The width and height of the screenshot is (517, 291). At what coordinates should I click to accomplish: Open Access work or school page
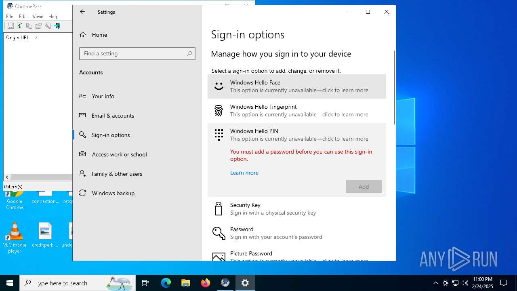137,154
